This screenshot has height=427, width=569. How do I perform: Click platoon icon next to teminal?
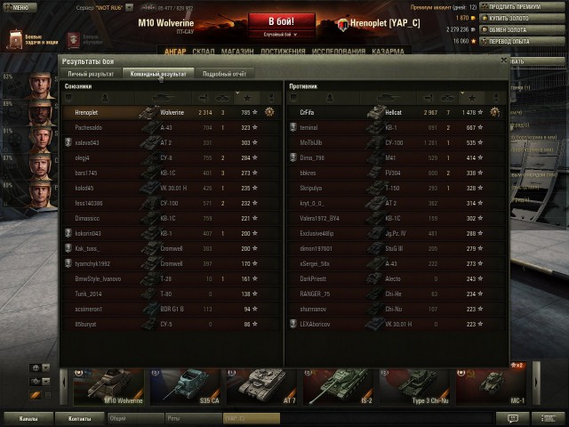[293, 127]
